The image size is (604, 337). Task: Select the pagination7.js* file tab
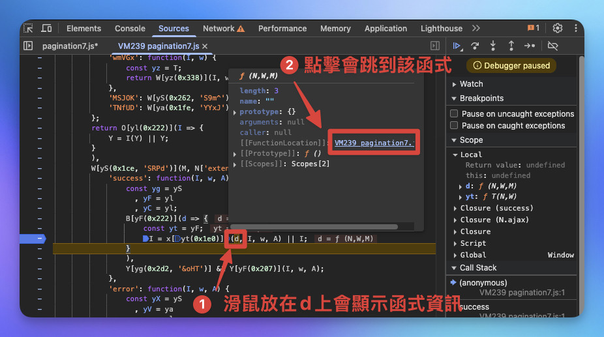click(x=70, y=46)
